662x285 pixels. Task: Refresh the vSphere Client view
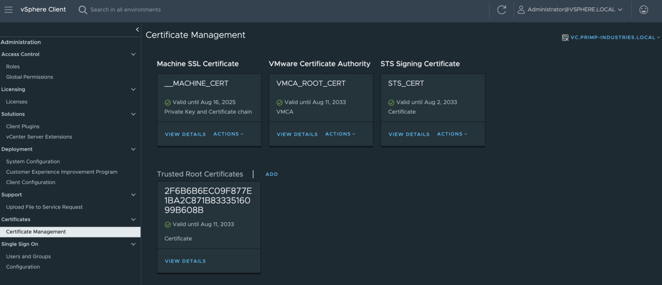click(501, 9)
